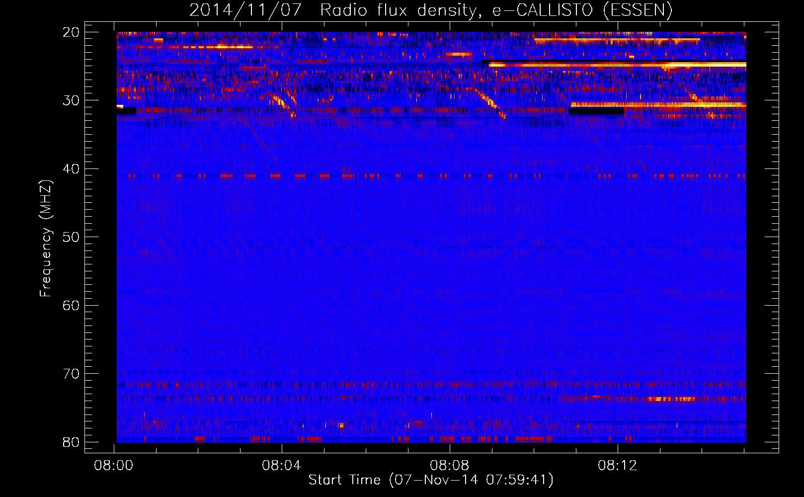The width and height of the screenshot is (804, 497).
Task: Click the '20' frequency tick label
Action: [x=71, y=32]
